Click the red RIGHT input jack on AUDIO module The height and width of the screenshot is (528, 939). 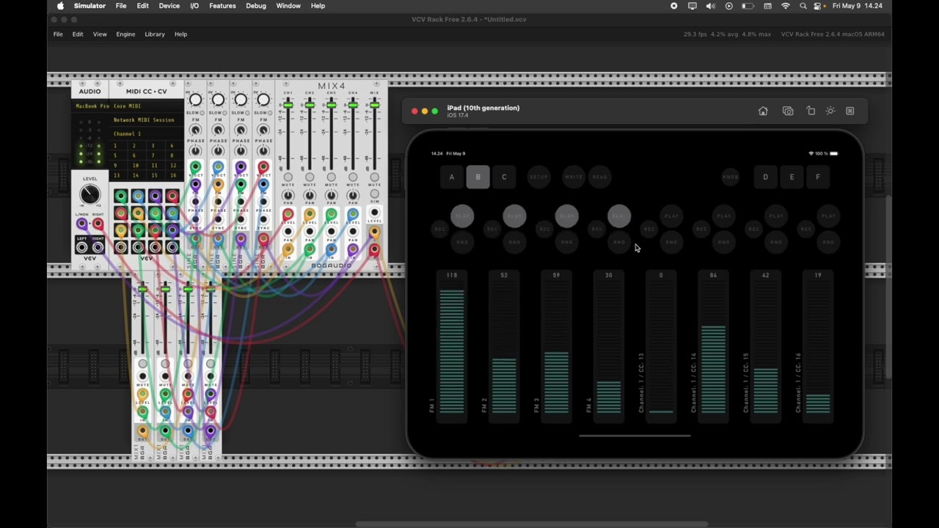(x=98, y=224)
